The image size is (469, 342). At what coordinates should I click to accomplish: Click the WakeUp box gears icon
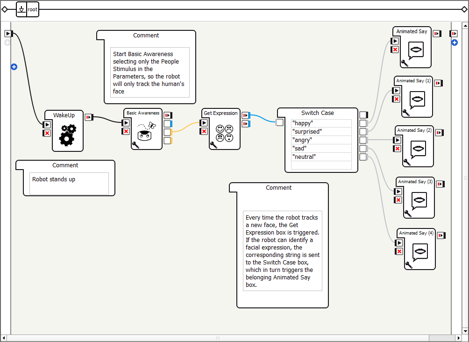[68, 135]
